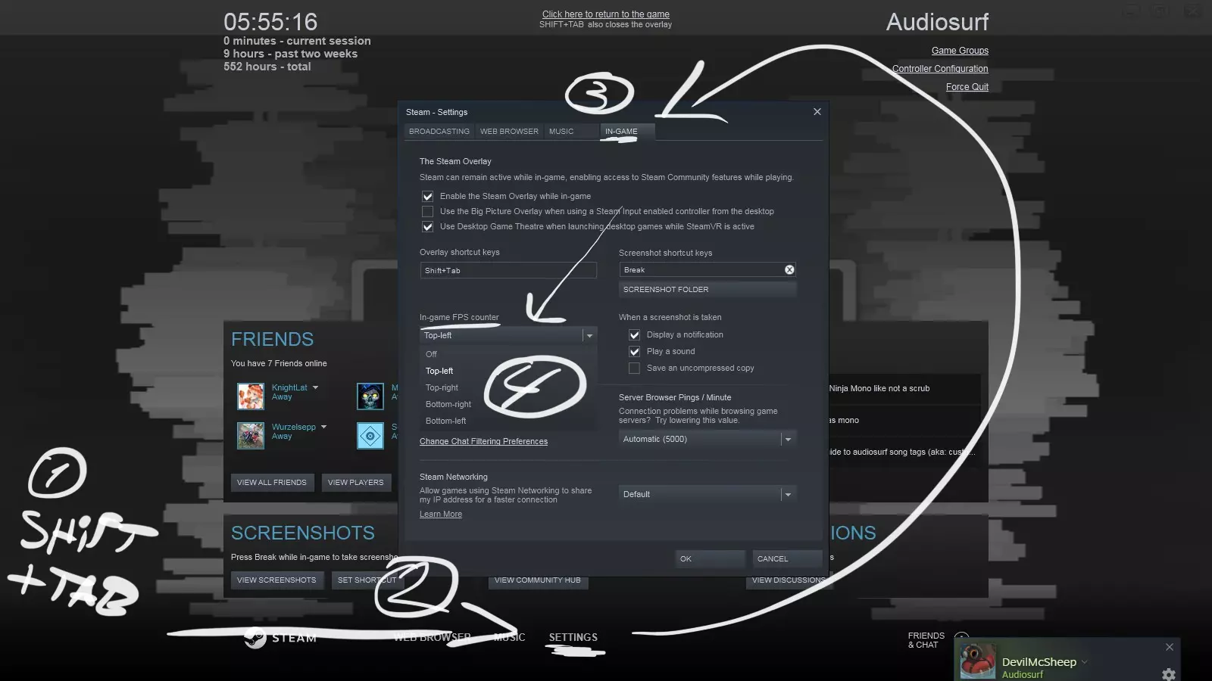Screen dimensions: 1212x681
Task: Click the Learn More networking link
Action: [441, 514]
